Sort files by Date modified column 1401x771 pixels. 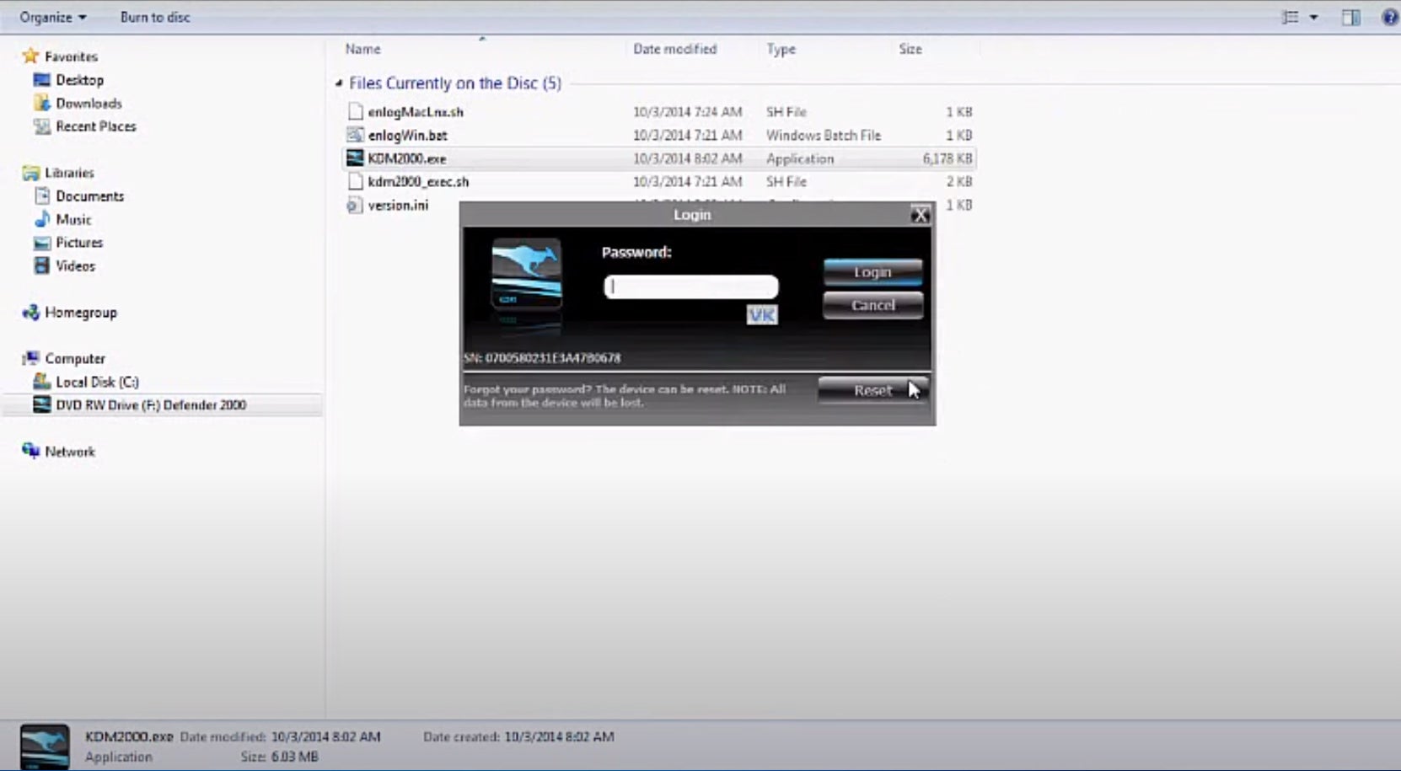coord(674,49)
